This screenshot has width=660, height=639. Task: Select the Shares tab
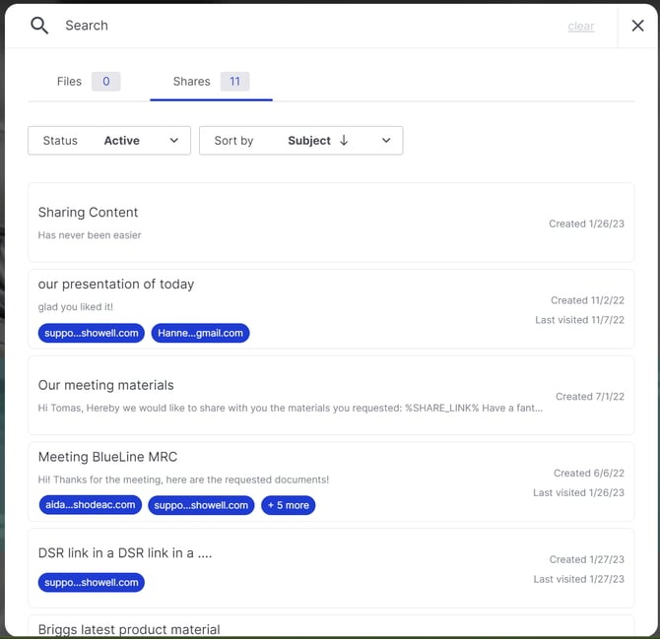(x=191, y=82)
